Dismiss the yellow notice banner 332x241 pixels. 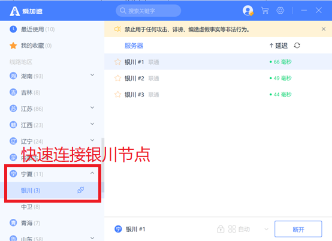pyautogui.click(x=324, y=29)
